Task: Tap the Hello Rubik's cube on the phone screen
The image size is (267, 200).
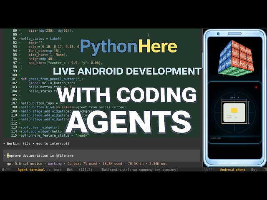Action: [236, 58]
